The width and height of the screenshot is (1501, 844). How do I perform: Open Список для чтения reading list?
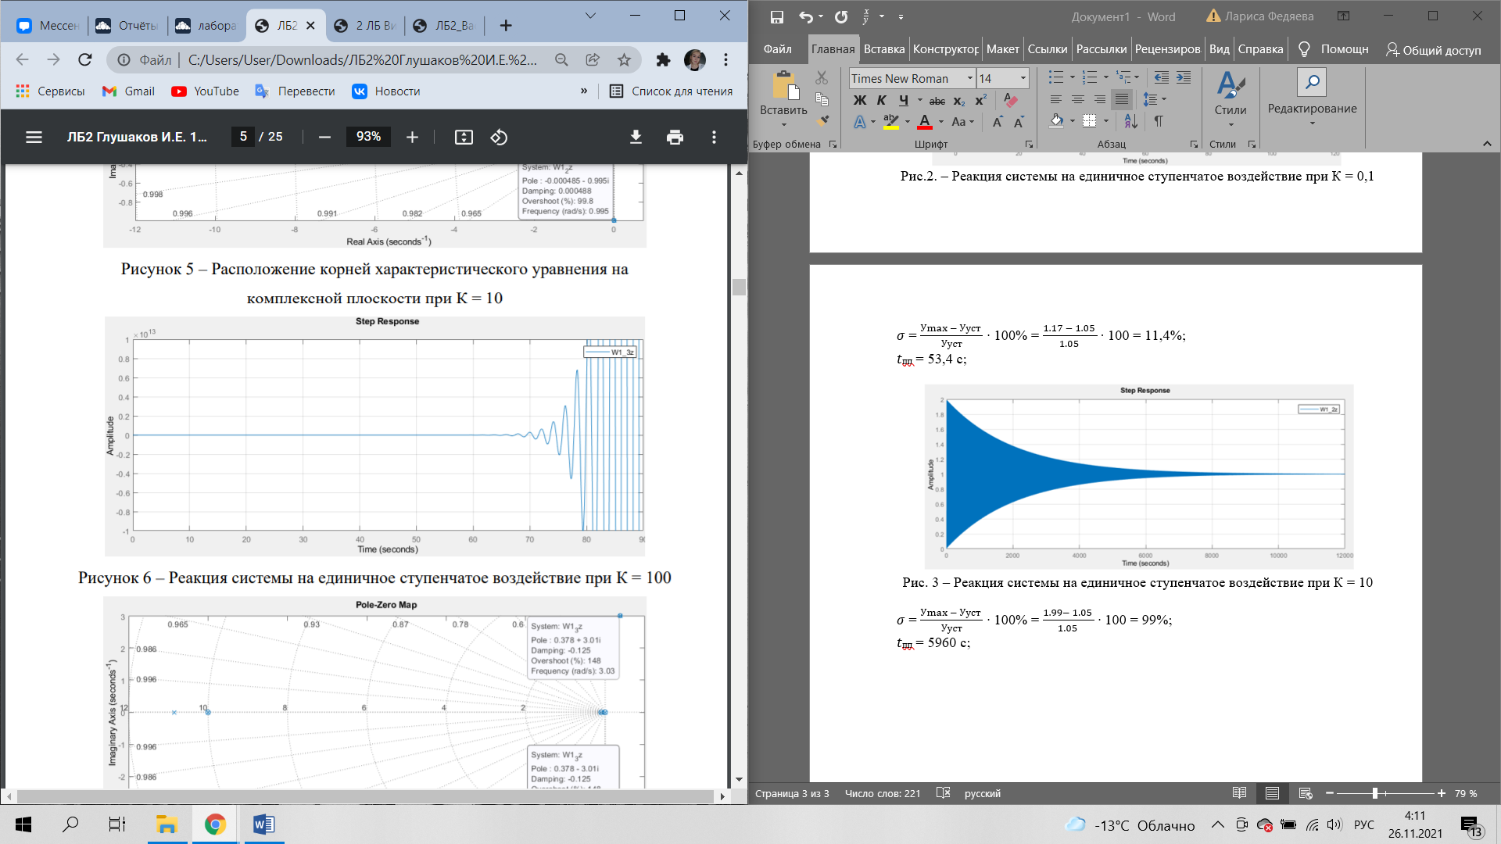pyautogui.click(x=671, y=91)
